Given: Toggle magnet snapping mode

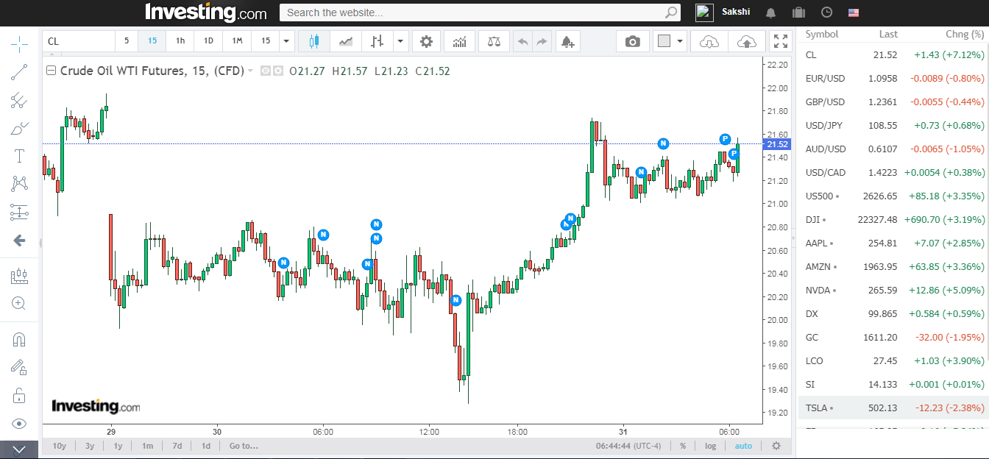Looking at the screenshot, I should [19, 338].
